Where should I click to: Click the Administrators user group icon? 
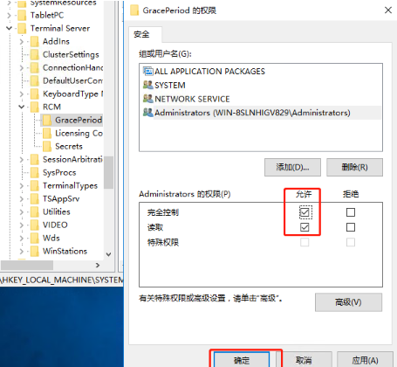click(148, 112)
